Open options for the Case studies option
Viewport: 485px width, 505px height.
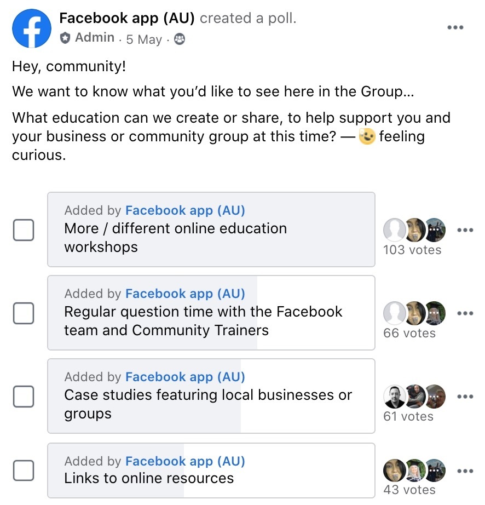click(465, 397)
